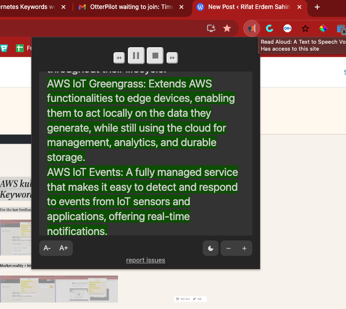Click the AWS IoT Greengrass paragraph
This screenshot has height=309, width=346.
tap(141, 121)
